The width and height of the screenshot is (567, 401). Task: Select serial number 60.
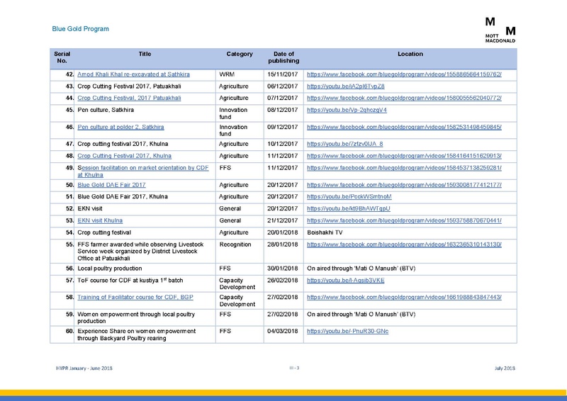(69, 331)
